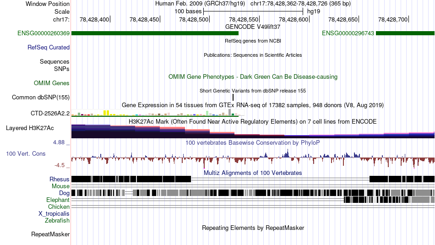Click Repeating Elements by RepeatMasker title
Image resolution: width=435 pixels, height=245 pixels.
(x=253, y=228)
